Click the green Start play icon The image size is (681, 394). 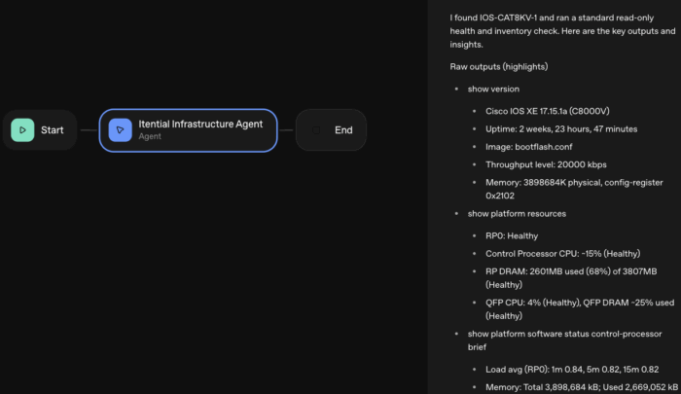pos(22,129)
